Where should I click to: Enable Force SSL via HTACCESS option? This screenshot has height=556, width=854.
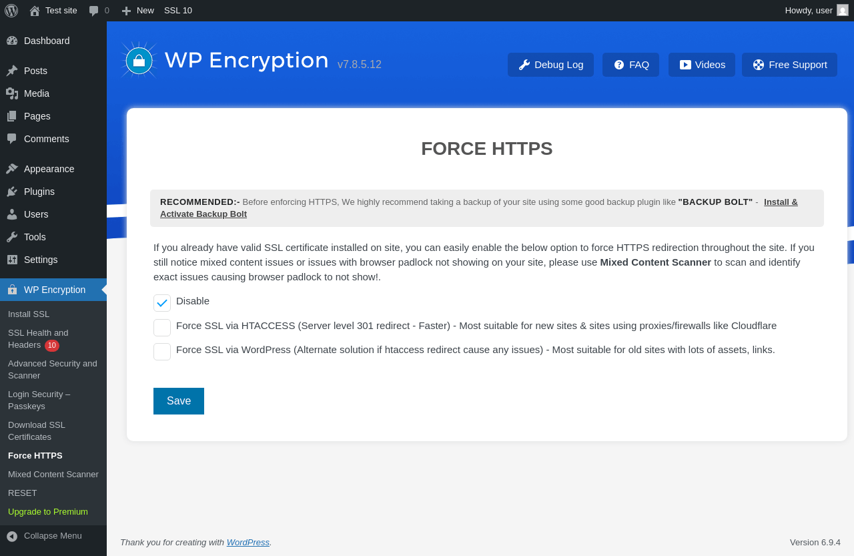(x=162, y=328)
